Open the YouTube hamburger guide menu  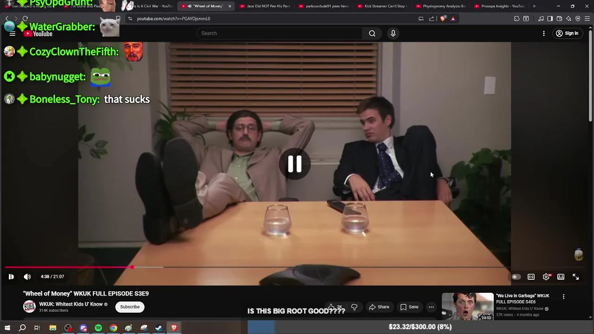tap(13, 33)
